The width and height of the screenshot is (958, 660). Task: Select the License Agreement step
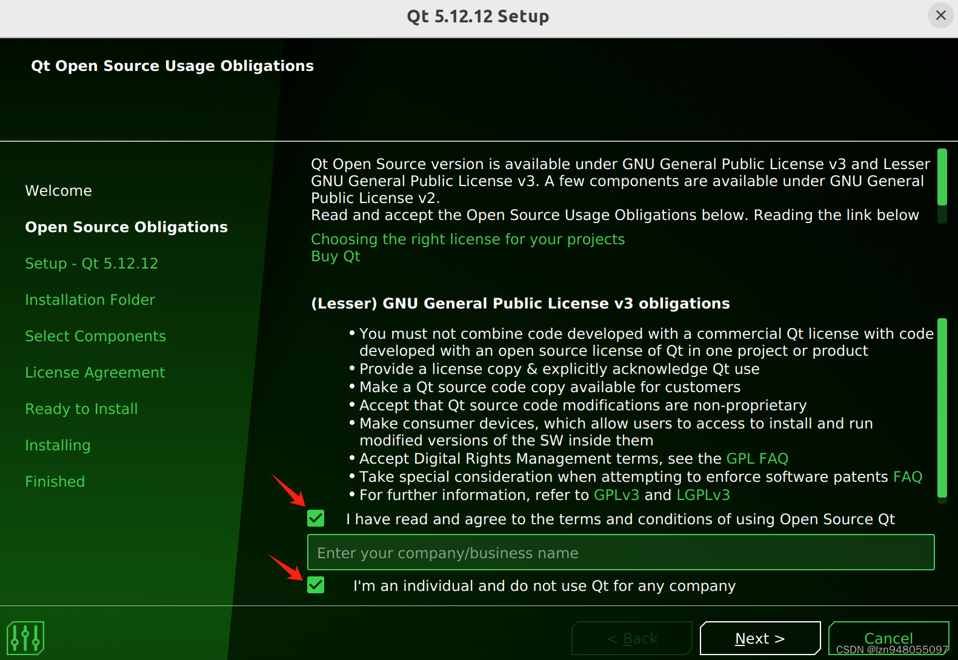95,373
